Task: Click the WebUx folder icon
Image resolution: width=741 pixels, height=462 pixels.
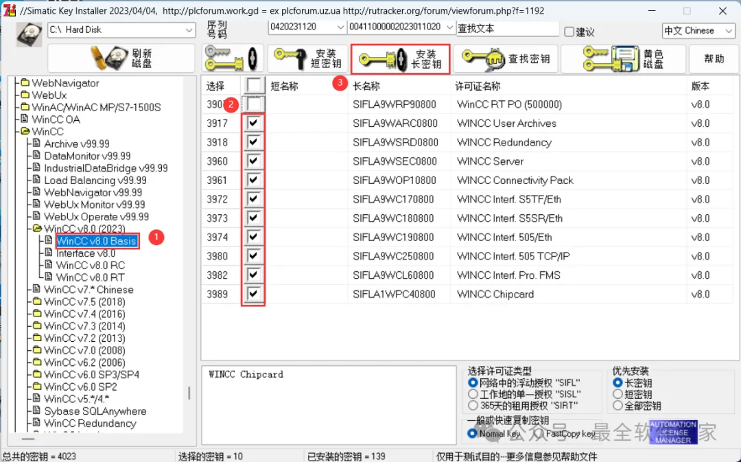Action: click(x=25, y=95)
